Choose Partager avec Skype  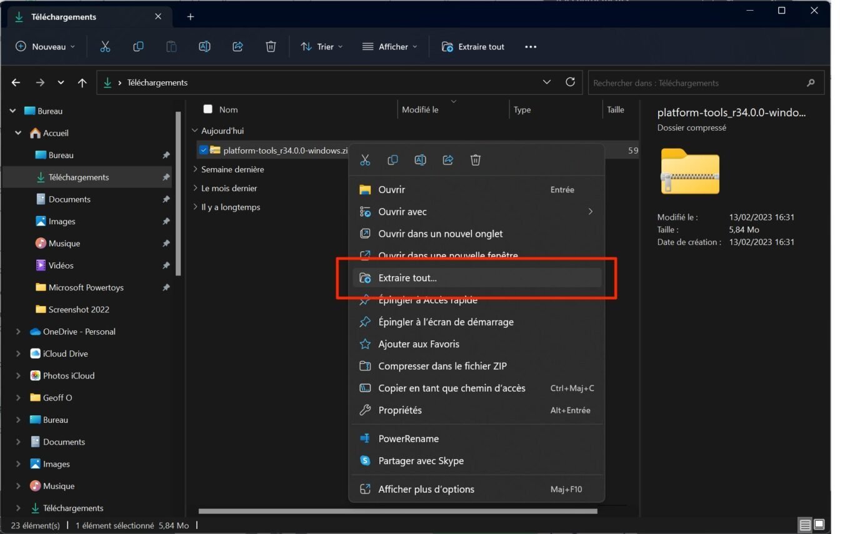477,461
